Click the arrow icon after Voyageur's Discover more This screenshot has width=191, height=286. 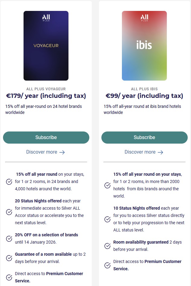pos(62,152)
